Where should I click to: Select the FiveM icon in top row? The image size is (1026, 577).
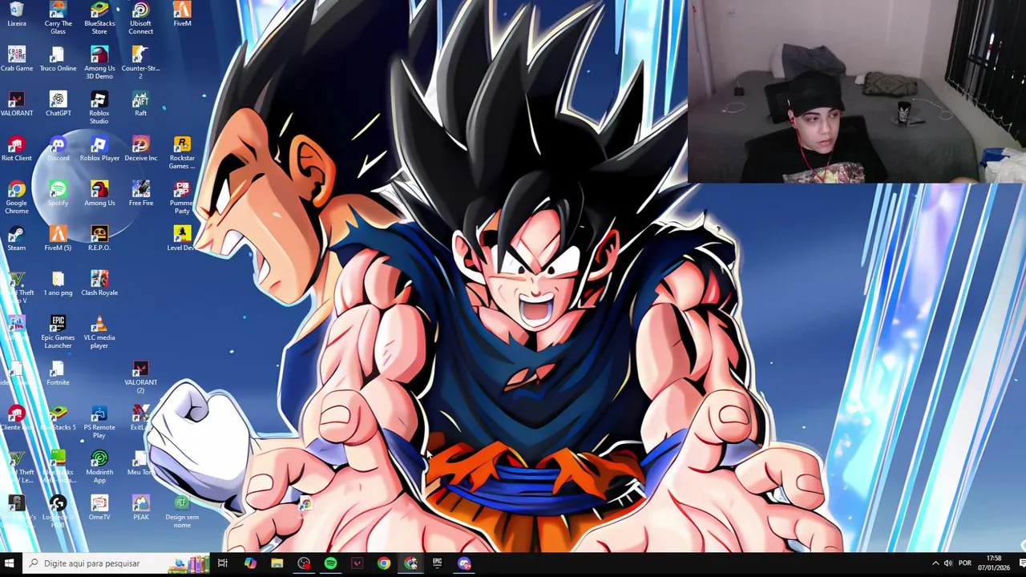coord(182,14)
